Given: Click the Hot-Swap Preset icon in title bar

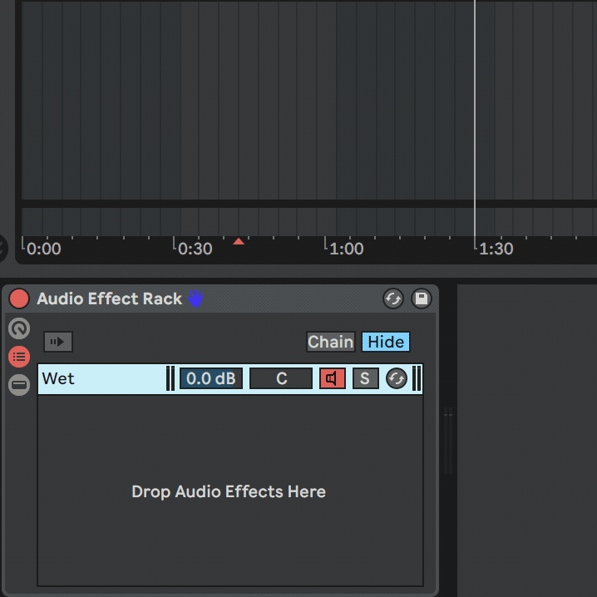Looking at the screenshot, I should pos(393,298).
